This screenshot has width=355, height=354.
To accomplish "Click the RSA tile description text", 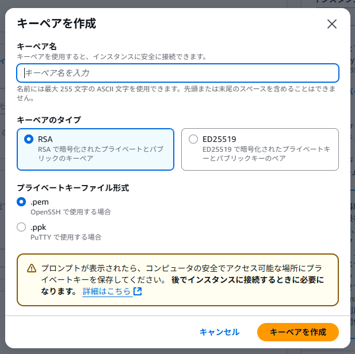I will tap(101, 153).
